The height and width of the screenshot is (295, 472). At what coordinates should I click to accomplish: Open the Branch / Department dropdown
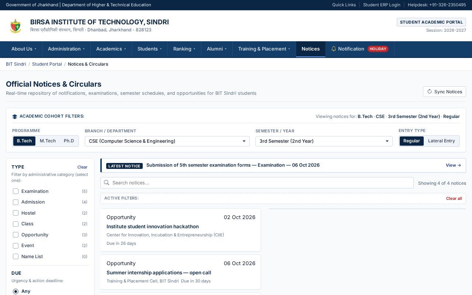(x=167, y=141)
